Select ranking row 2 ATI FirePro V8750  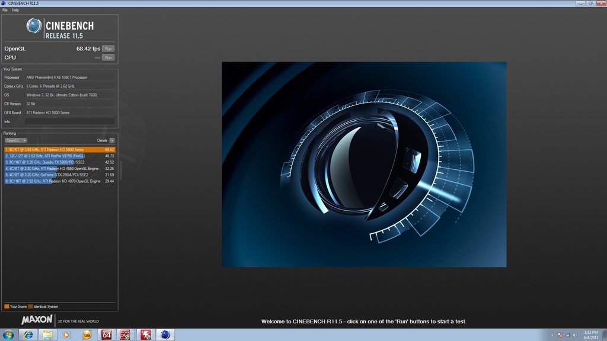60,156
